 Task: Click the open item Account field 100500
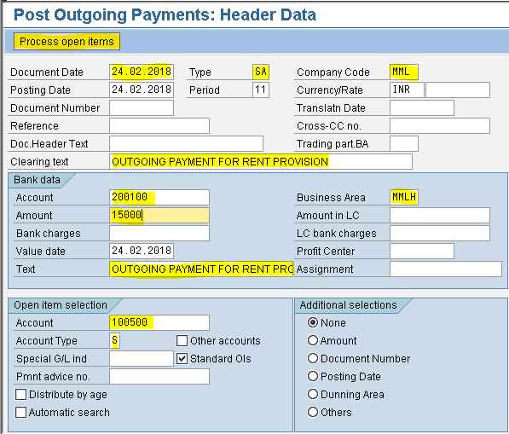coord(159,322)
